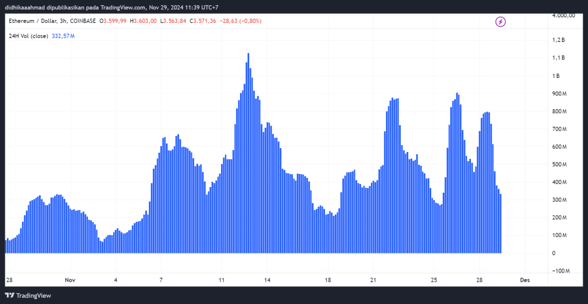The image size is (588, 304).
Task: Click the close price C3.571,36
Action: tap(203, 21)
